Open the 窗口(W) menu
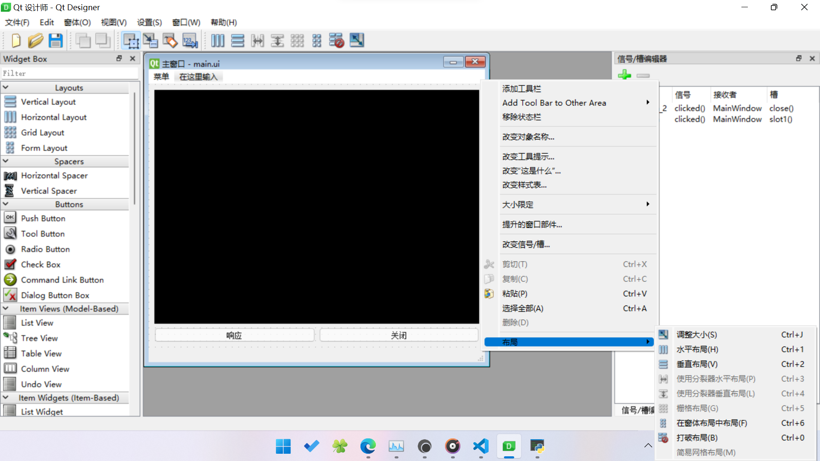Screen dimensions: 820x461 [186, 22]
